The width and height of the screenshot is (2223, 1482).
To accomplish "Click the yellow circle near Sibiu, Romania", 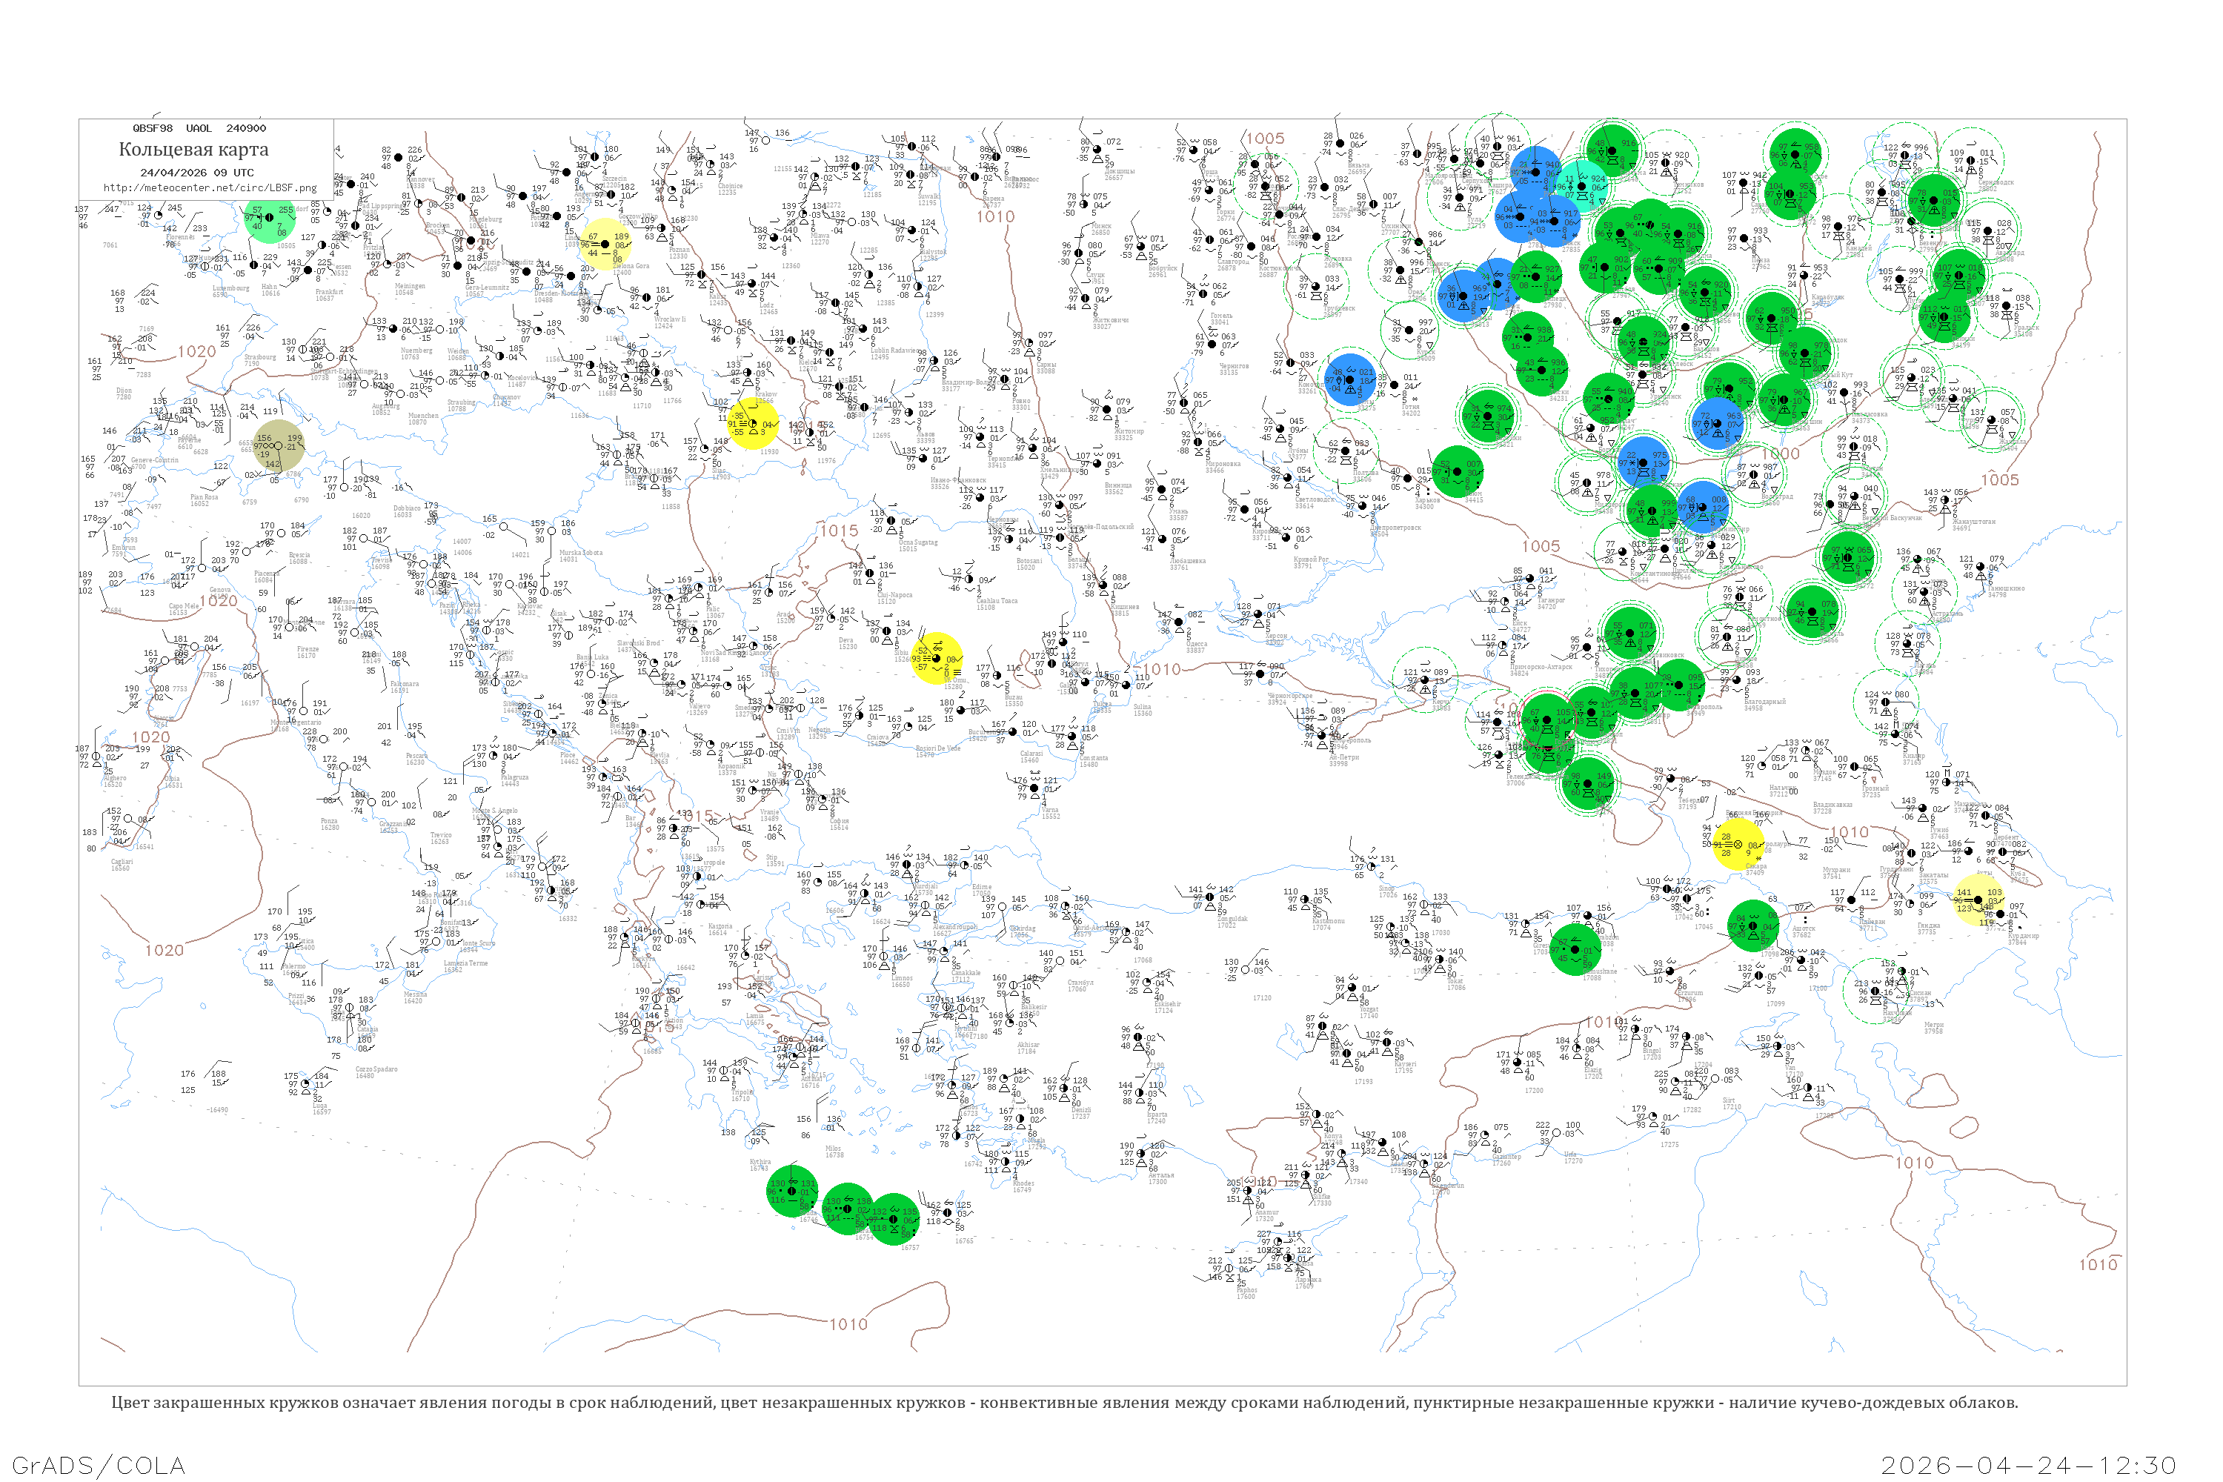I will [937, 658].
